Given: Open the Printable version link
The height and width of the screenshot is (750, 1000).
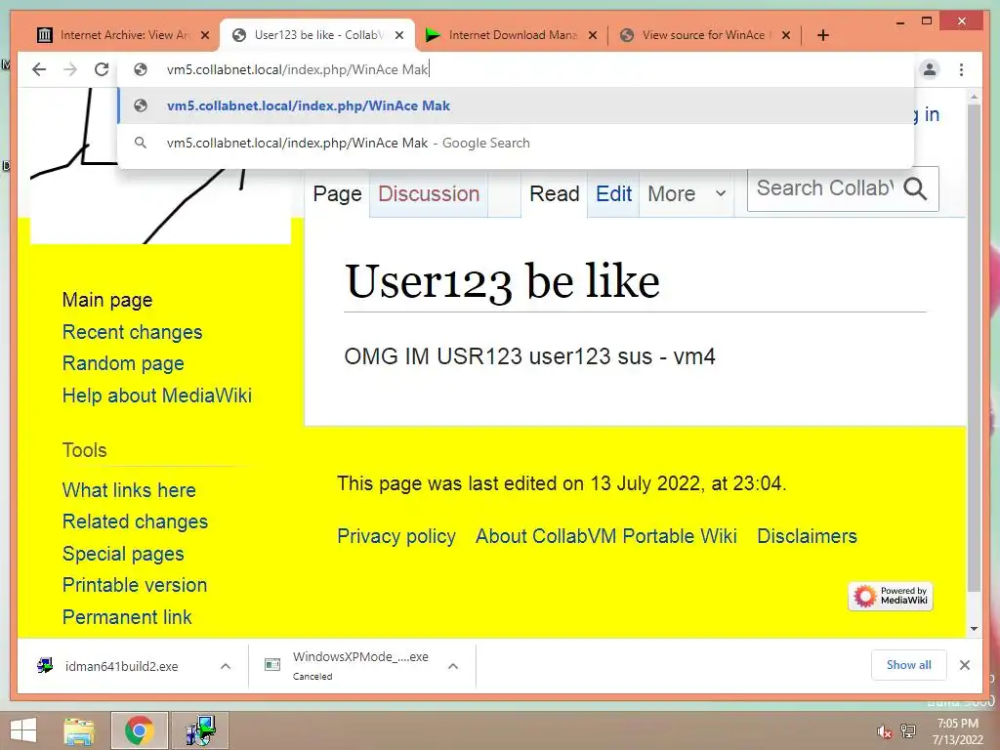Looking at the screenshot, I should click(135, 585).
